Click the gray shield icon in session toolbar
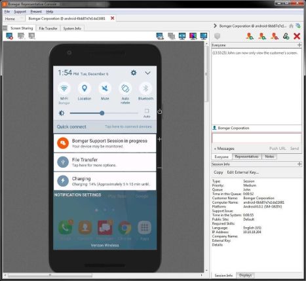Viewport: 306px width, 281px height. pyautogui.click(x=218, y=36)
